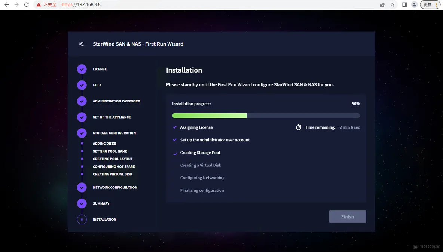
Task: Open the SETTING POOL NAME sub-step
Action: 110,151
